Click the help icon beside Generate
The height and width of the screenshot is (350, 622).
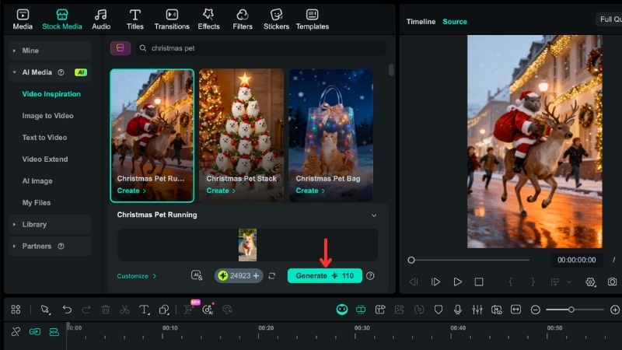click(x=370, y=275)
